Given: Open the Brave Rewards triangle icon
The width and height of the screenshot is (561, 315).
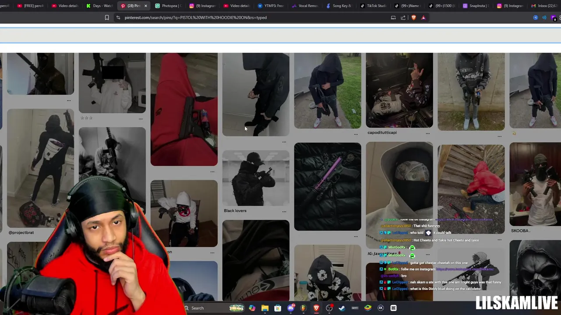Looking at the screenshot, I should (423, 17).
